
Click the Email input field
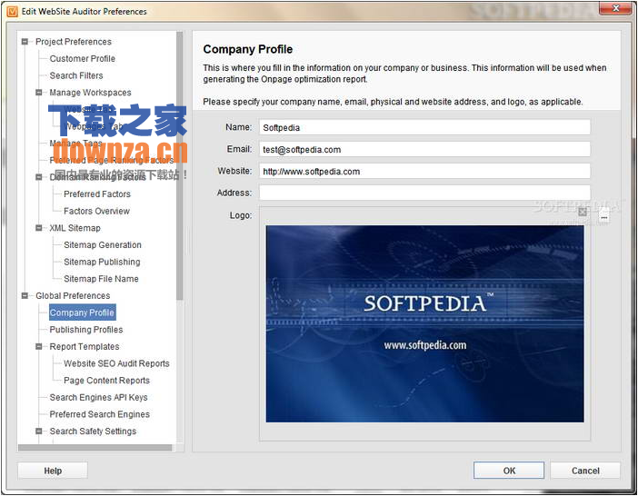[x=424, y=149]
